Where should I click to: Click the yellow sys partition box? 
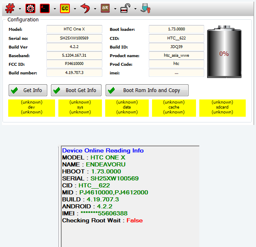tap(80, 108)
